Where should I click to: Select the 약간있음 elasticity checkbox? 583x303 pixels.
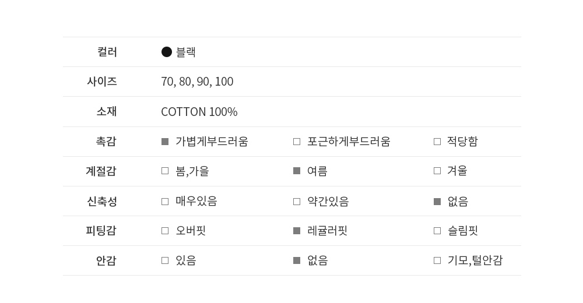point(297,202)
